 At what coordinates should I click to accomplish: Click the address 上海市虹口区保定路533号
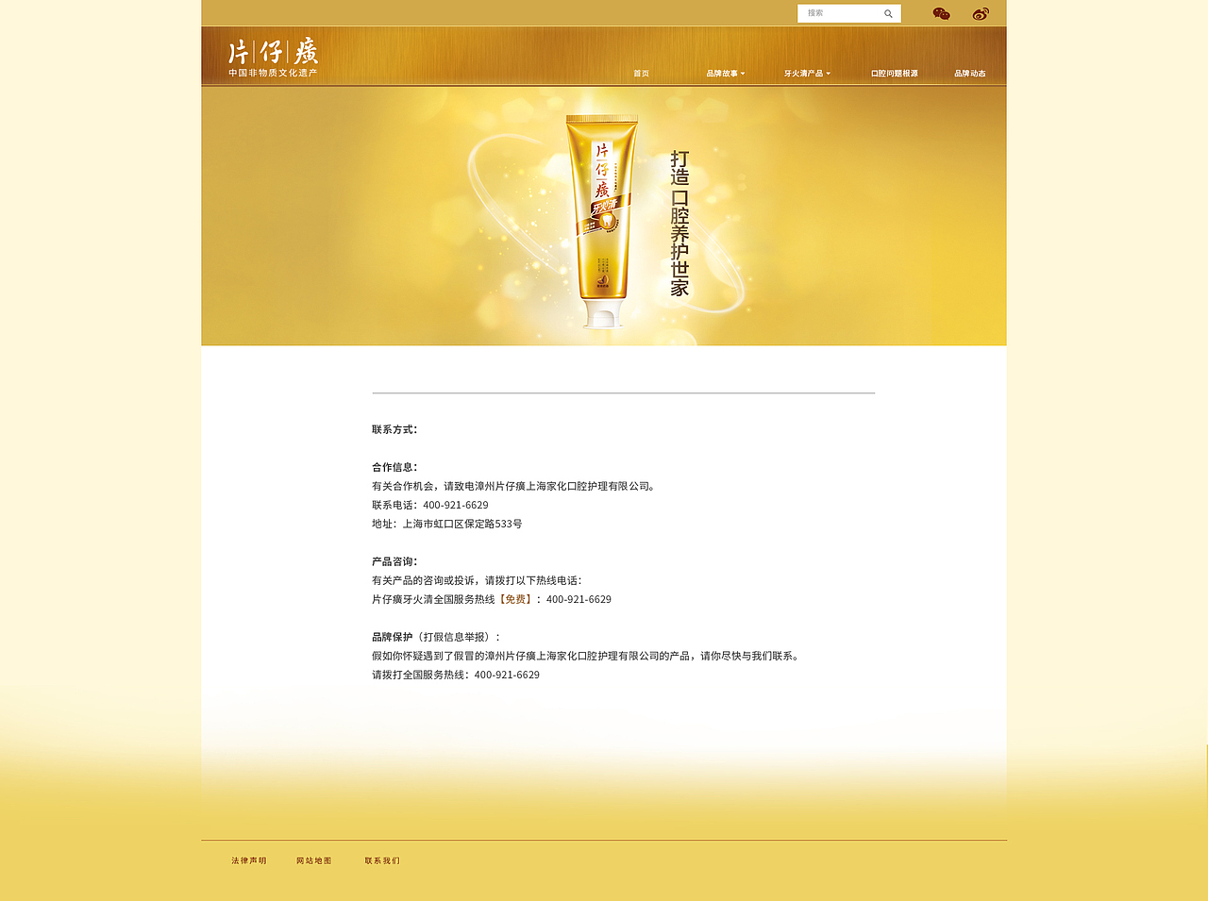(x=462, y=524)
